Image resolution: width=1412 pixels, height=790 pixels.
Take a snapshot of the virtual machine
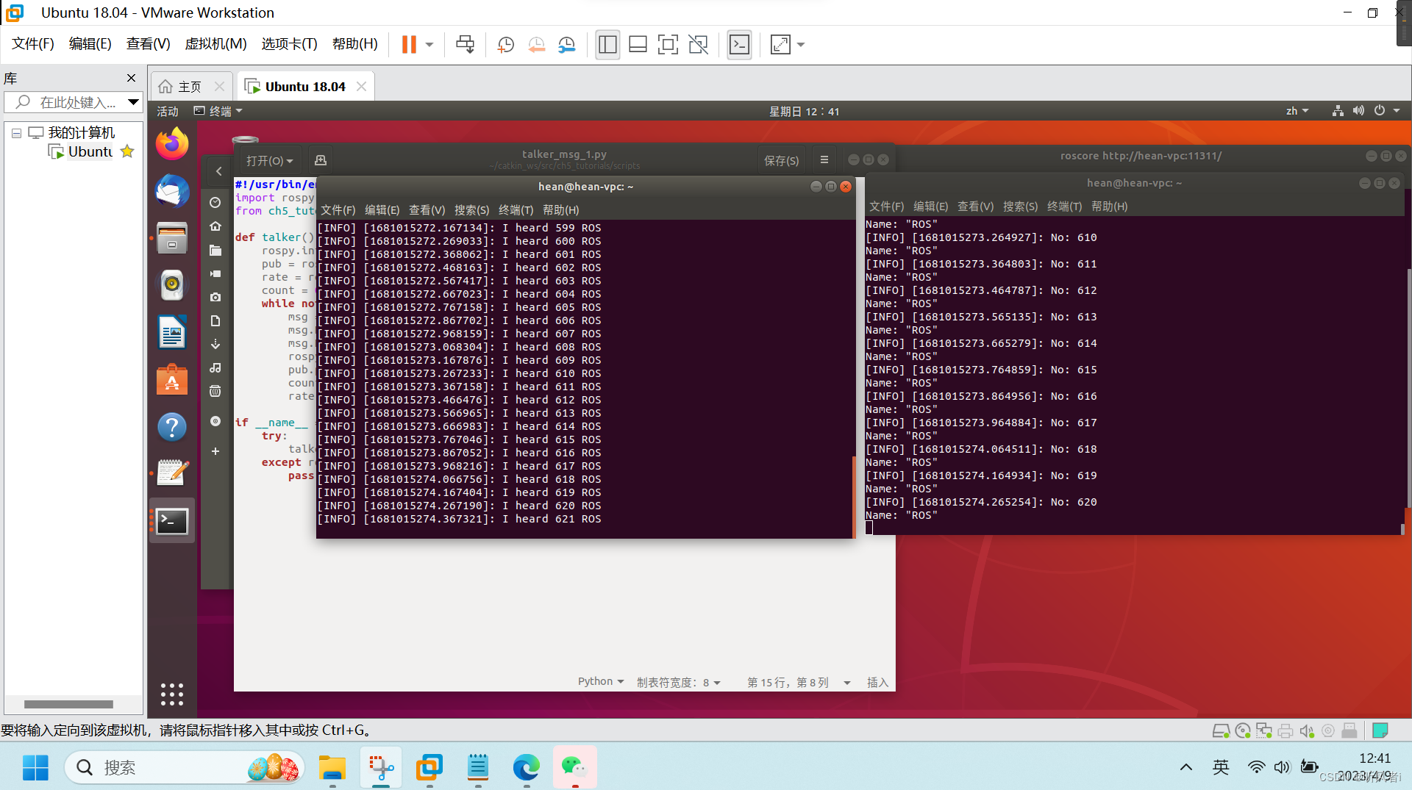pos(506,45)
